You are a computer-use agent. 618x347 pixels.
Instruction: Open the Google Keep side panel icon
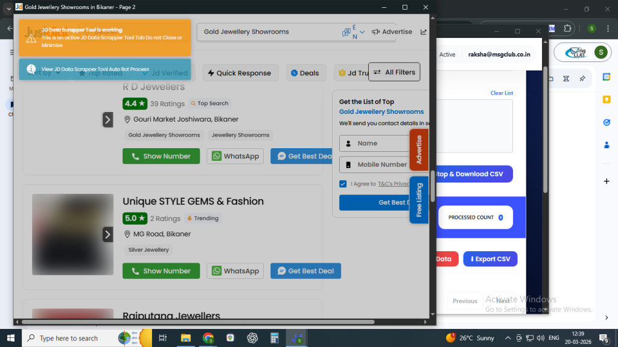607,99
